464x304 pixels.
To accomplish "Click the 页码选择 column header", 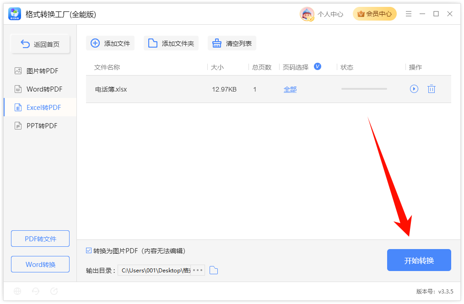I will [295, 67].
